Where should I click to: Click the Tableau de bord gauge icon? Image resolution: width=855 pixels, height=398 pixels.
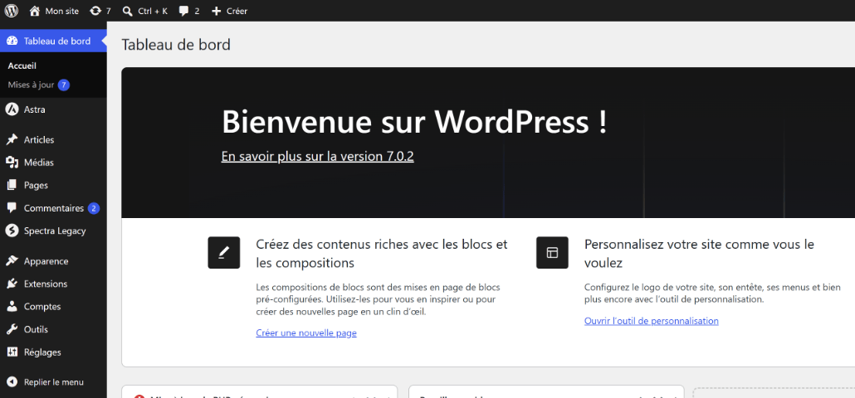pyautogui.click(x=12, y=41)
